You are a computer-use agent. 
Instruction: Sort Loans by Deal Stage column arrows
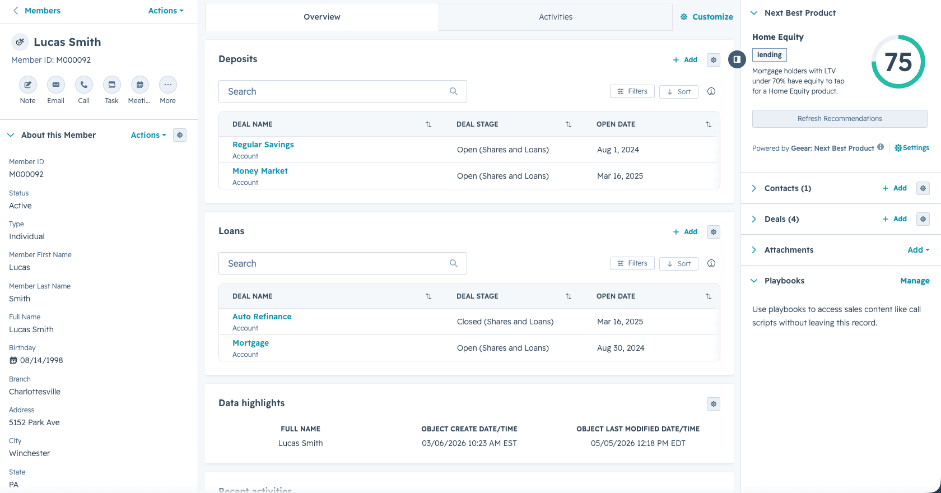pos(569,296)
